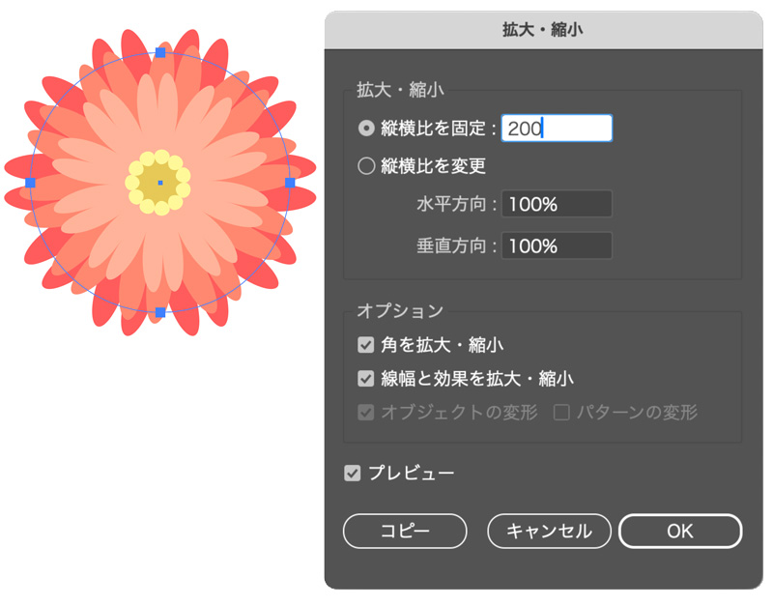Click the uniform scale input showing 200

coord(557,129)
